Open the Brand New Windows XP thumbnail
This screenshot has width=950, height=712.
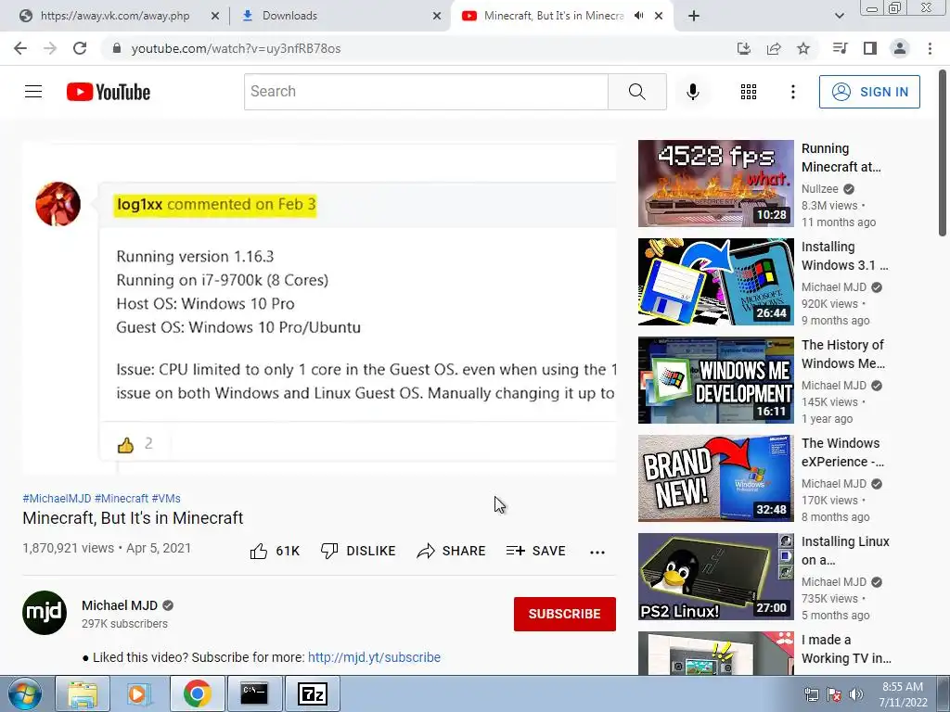(715, 478)
